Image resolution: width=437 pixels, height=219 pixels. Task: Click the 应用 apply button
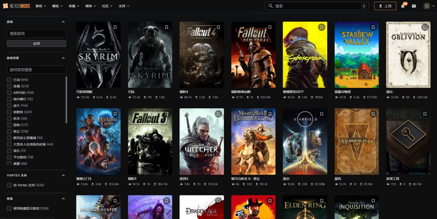[37, 44]
